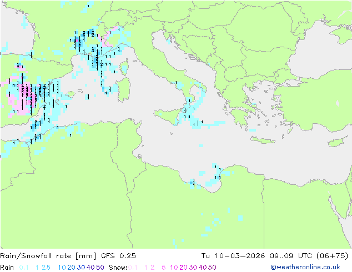Click the "Rain/Snowfall rate [mm]" title text
Screen dimensions: 352x272
(48, 256)
